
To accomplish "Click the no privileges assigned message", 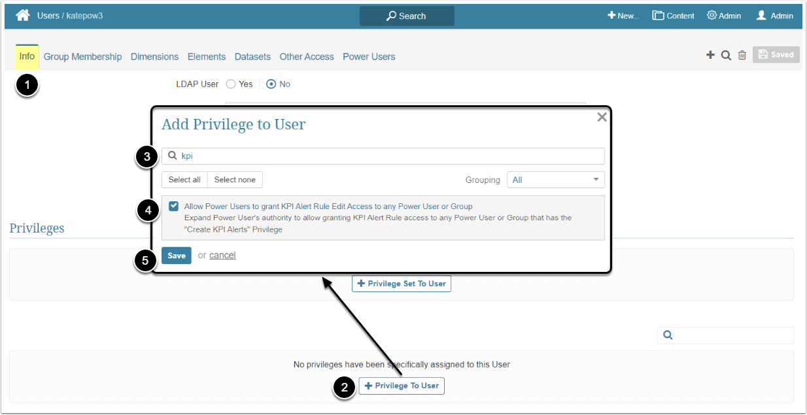I will click(402, 365).
